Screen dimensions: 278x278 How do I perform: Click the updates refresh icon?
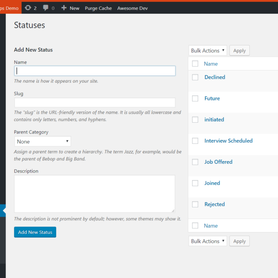(x=28, y=8)
